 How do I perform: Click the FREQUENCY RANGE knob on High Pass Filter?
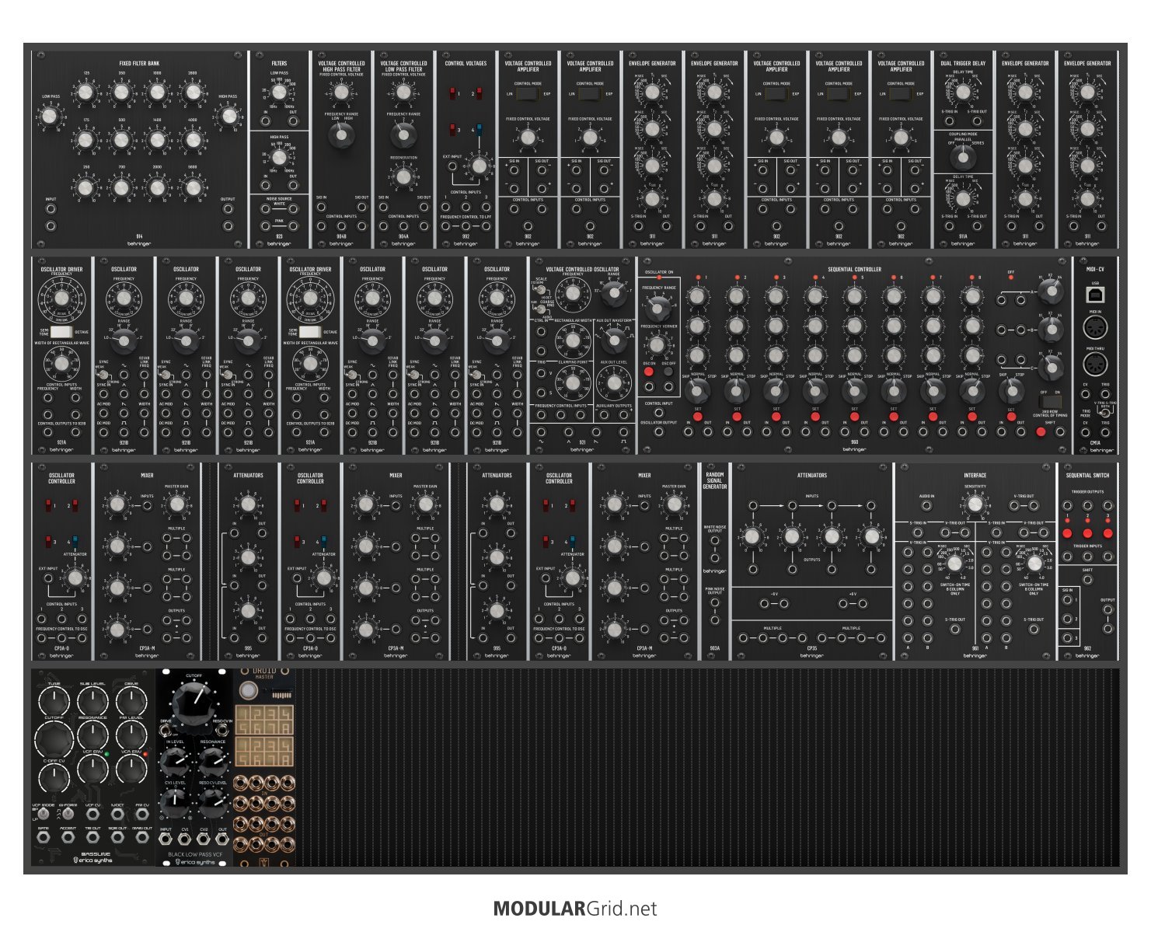click(340, 136)
